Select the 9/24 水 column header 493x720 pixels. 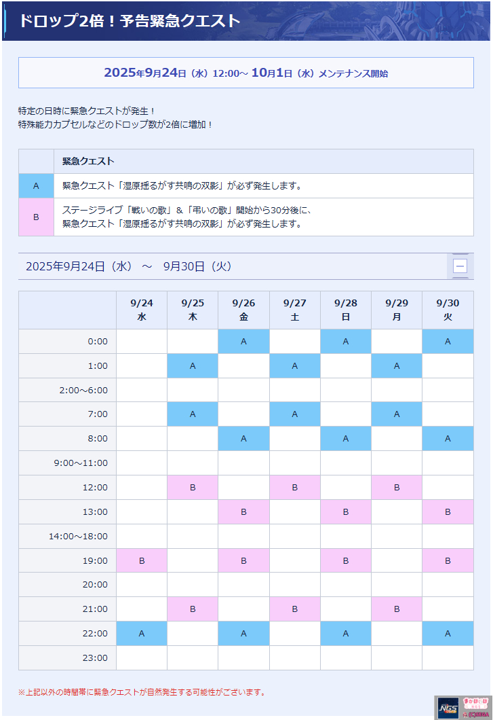(142, 310)
